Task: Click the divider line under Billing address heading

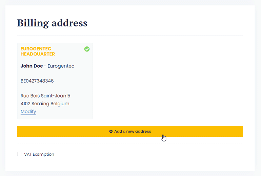Action: (130, 36)
